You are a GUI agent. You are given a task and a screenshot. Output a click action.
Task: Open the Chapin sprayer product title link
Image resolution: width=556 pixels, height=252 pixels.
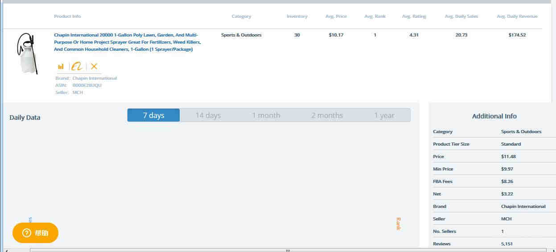(128, 42)
